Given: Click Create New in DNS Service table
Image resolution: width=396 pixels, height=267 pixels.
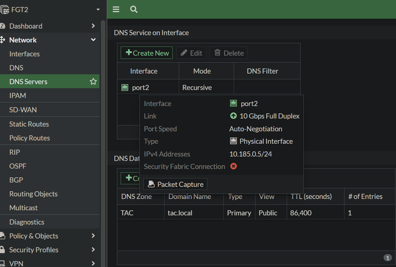Looking at the screenshot, I should [147, 53].
